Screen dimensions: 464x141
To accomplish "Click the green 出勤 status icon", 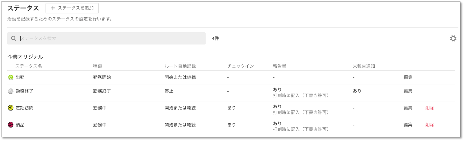I will [11, 77].
